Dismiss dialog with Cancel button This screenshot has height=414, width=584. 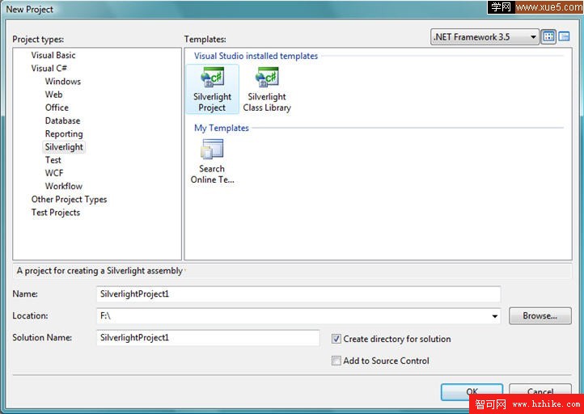540,391
